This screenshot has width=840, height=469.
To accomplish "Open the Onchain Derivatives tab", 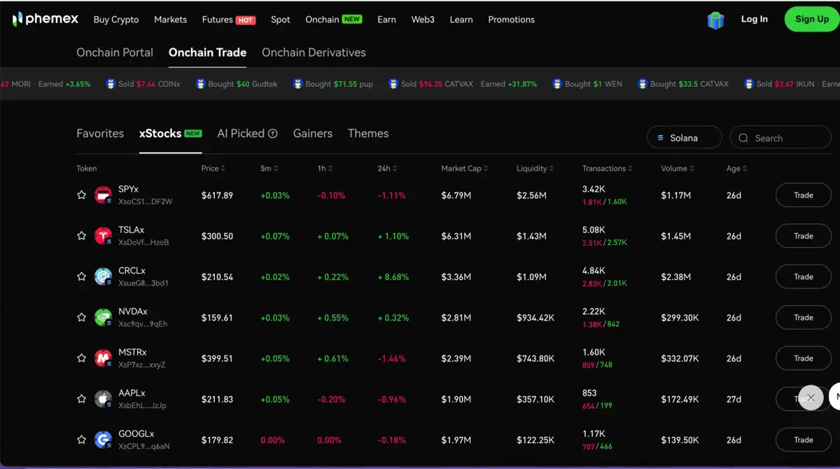I will point(314,52).
